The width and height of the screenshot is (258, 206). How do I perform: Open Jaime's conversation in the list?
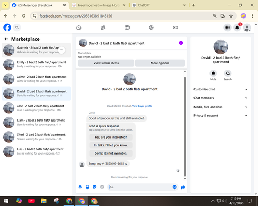36,79
